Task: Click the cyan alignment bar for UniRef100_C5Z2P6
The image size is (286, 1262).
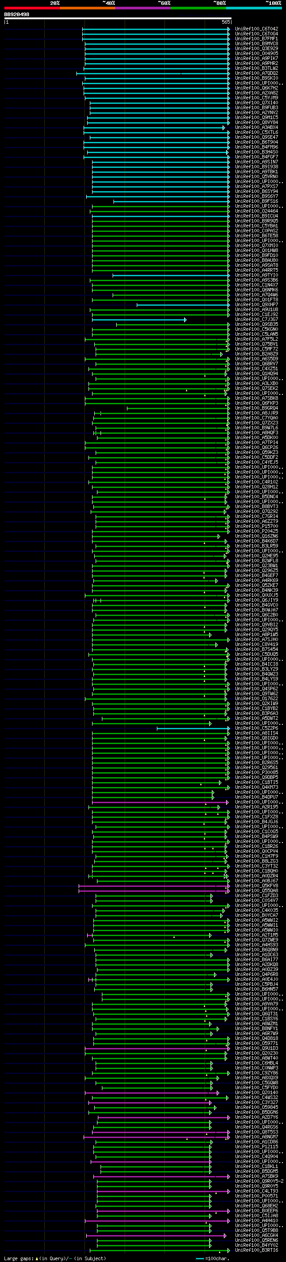Action: [x=193, y=728]
